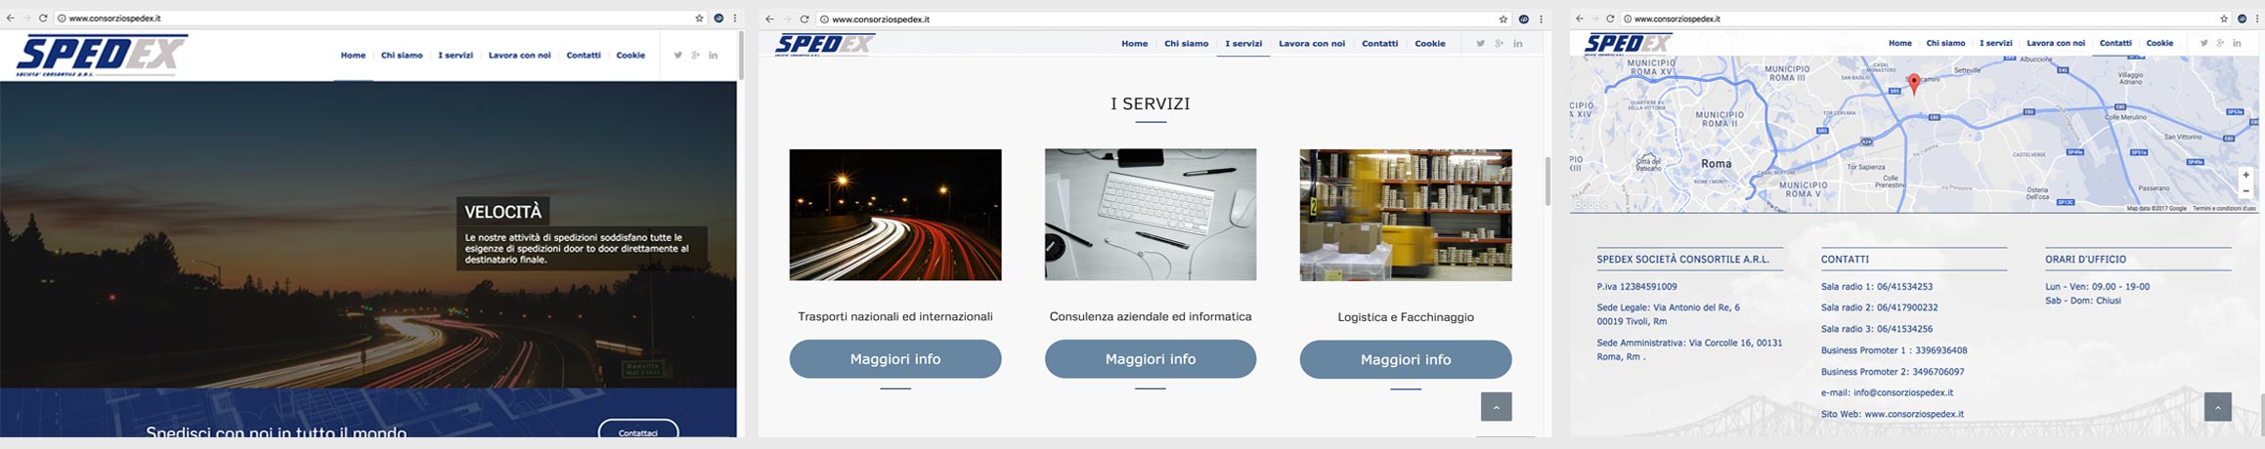Open Chrome menu in the right browser window
This screenshot has height=449, width=2265.
[2257, 19]
